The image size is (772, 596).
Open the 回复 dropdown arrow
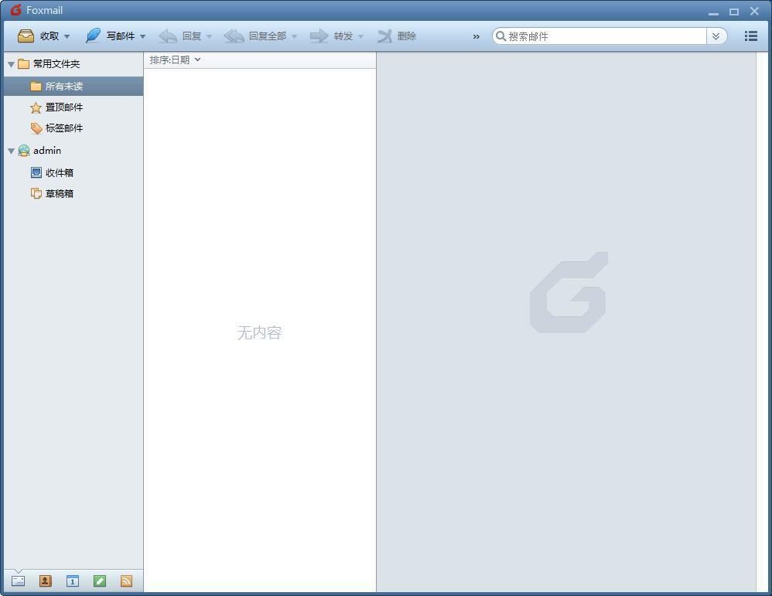tap(210, 36)
